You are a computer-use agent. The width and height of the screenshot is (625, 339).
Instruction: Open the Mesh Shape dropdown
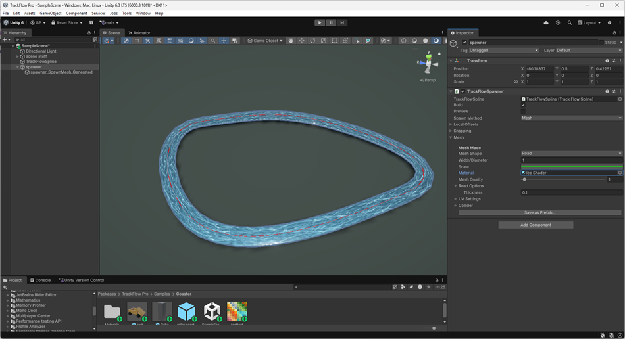click(571, 154)
